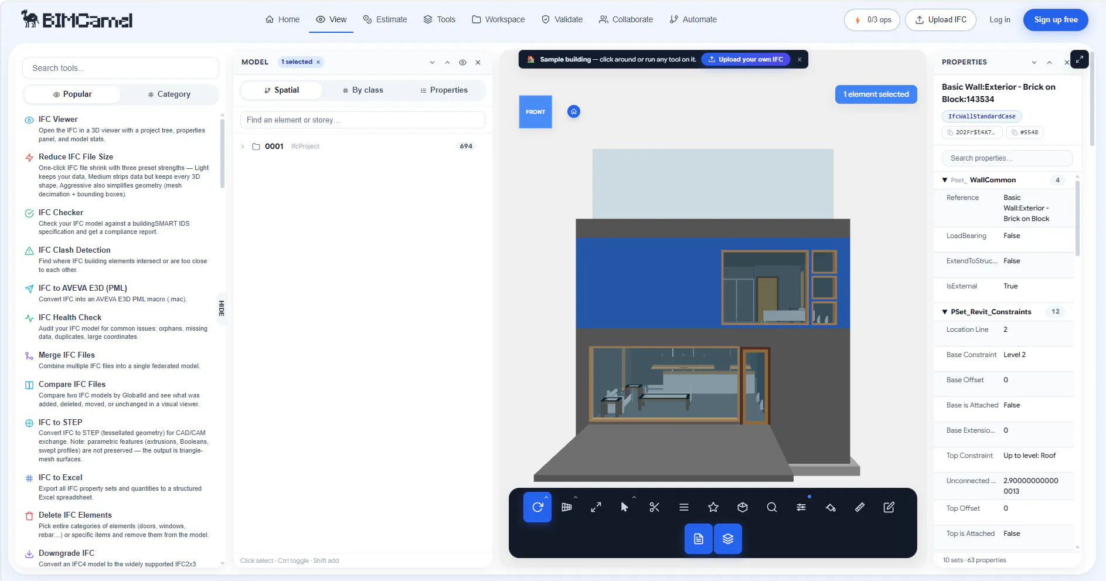The image size is (1106, 581).
Task: Click the 3D cube tool
Action: point(743,507)
